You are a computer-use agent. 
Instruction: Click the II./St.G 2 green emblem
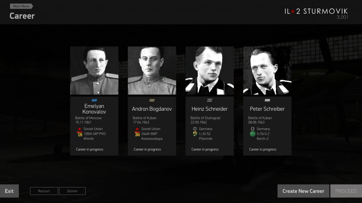(253, 134)
